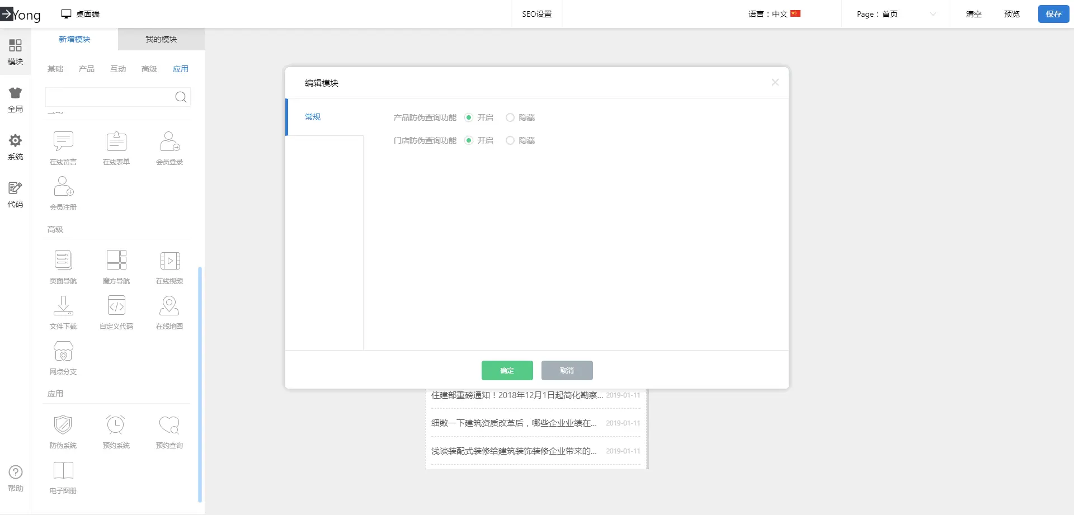Image resolution: width=1074 pixels, height=515 pixels.
Task: Click the search magnifier icon
Action: tap(181, 97)
